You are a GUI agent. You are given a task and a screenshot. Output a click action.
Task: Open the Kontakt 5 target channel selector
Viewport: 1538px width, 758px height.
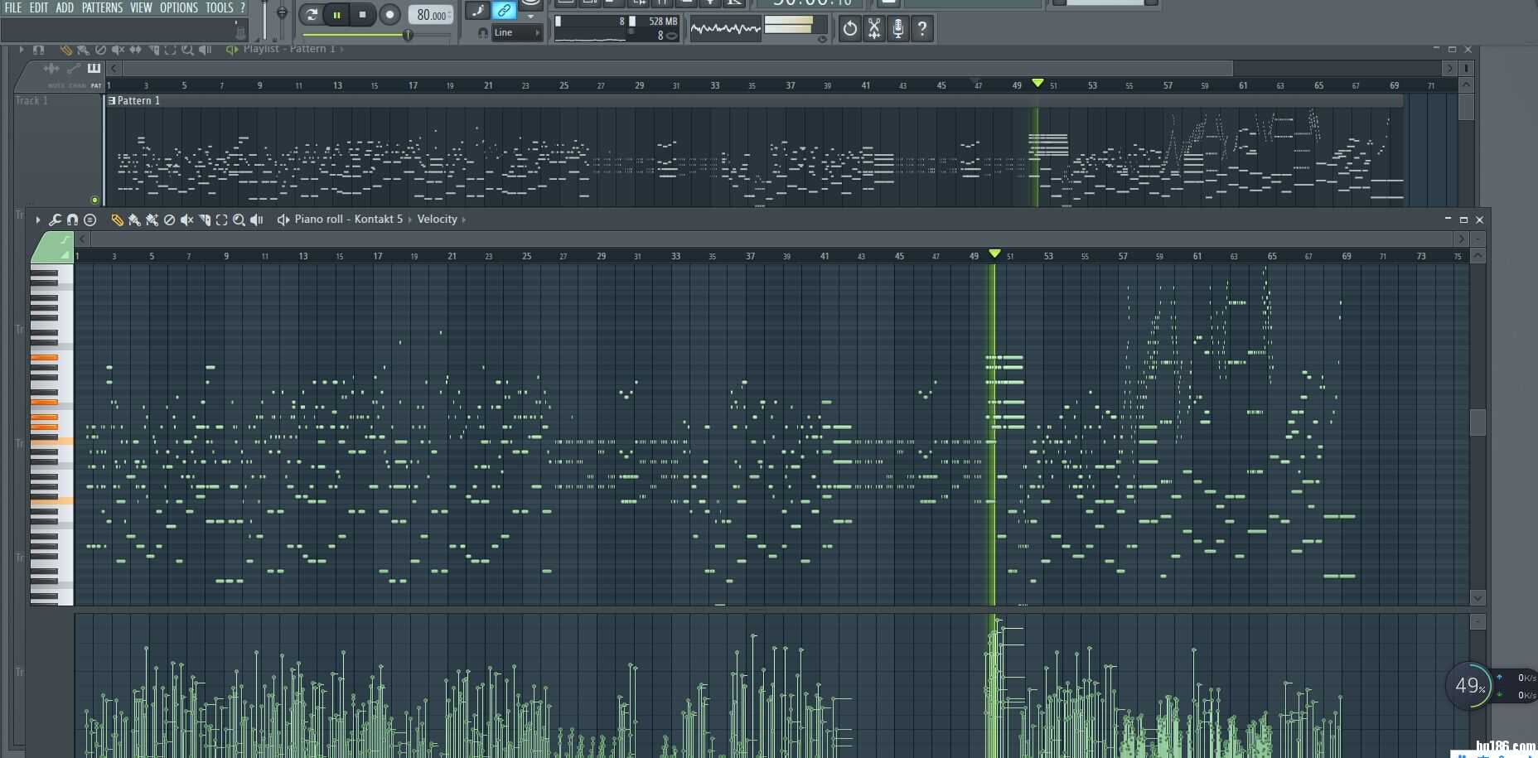click(x=379, y=220)
